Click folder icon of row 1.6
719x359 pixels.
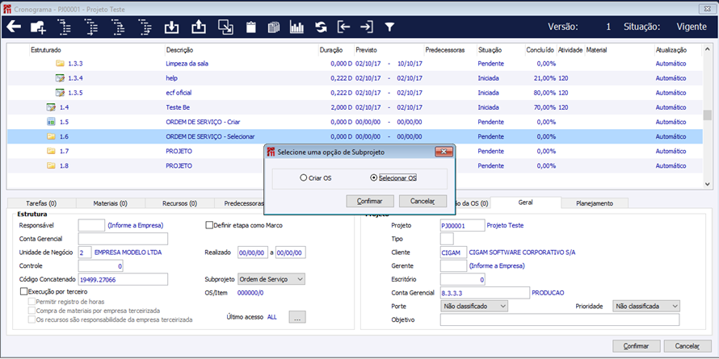51,136
